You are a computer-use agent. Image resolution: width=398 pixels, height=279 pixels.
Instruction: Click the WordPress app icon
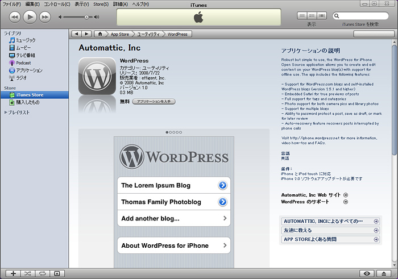point(97,76)
